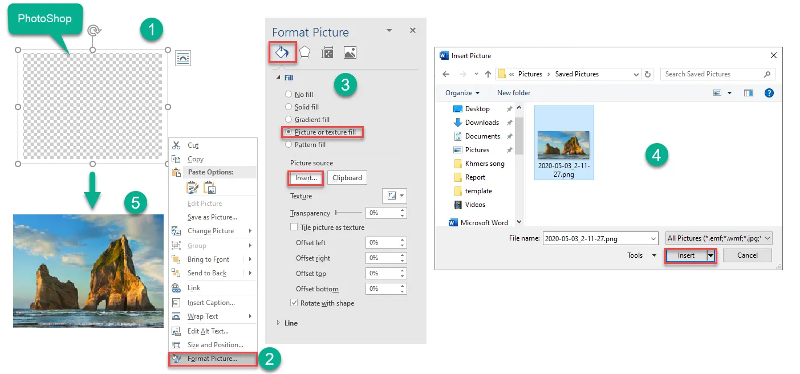Select the Solid fill radio button
This screenshot has height=374, width=800.
(x=289, y=107)
